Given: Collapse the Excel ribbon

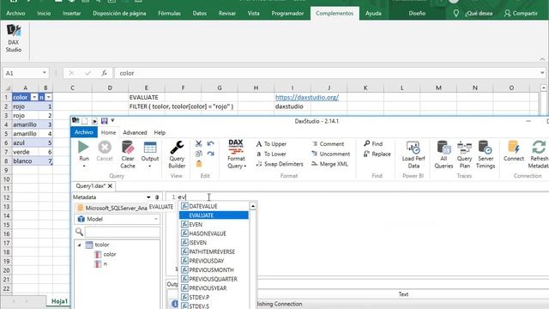Looking at the screenshot, I should point(542,59).
